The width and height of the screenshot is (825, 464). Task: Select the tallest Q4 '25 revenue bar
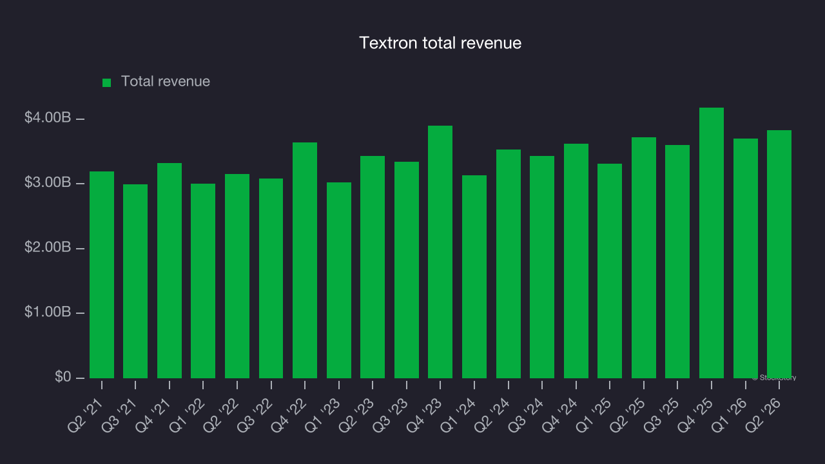712,243
